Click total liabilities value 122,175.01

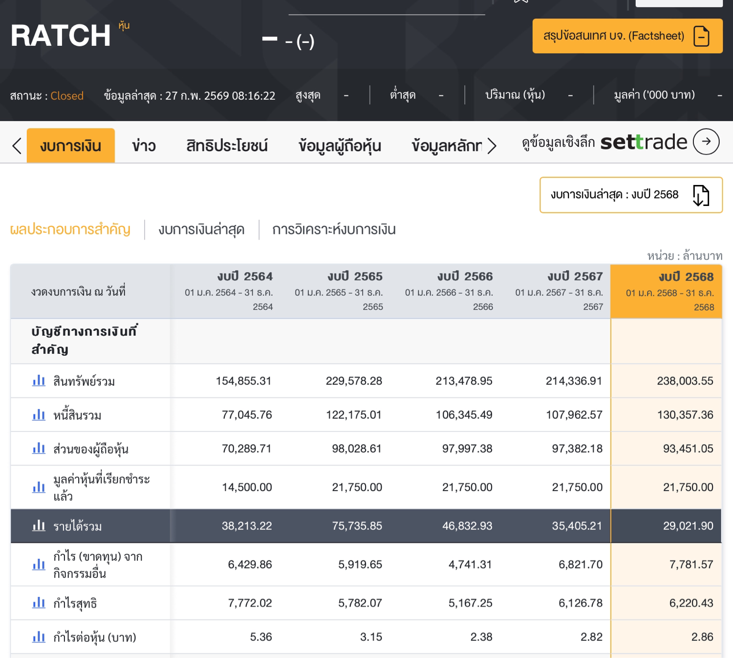coord(354,415)
